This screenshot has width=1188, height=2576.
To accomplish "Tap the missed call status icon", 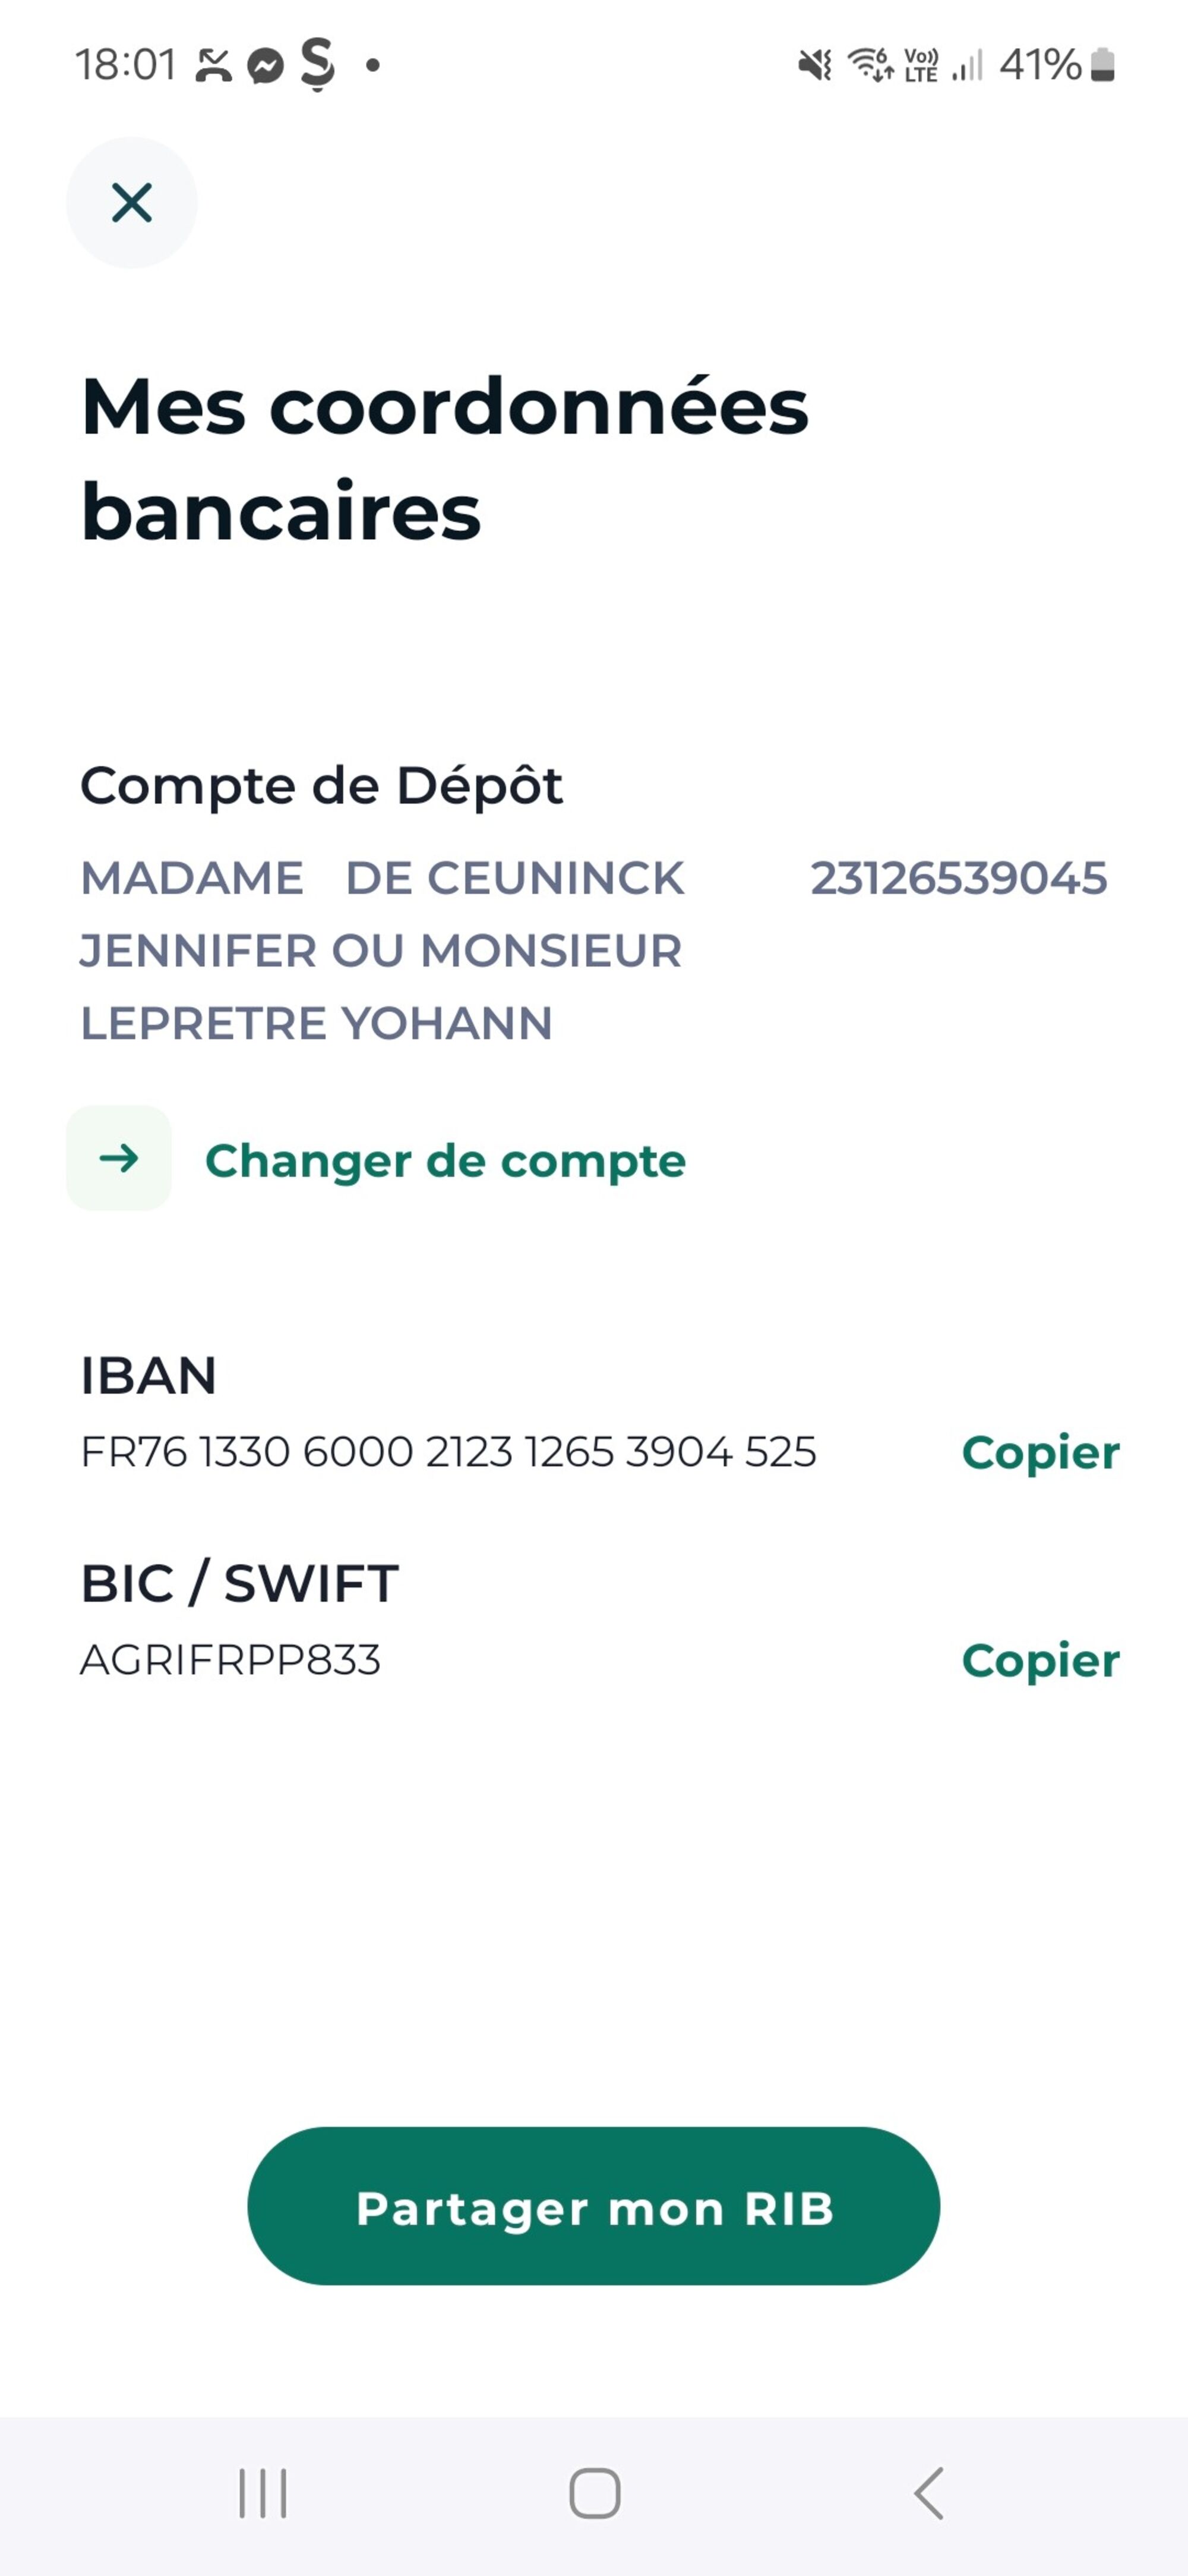I will 213,66.
